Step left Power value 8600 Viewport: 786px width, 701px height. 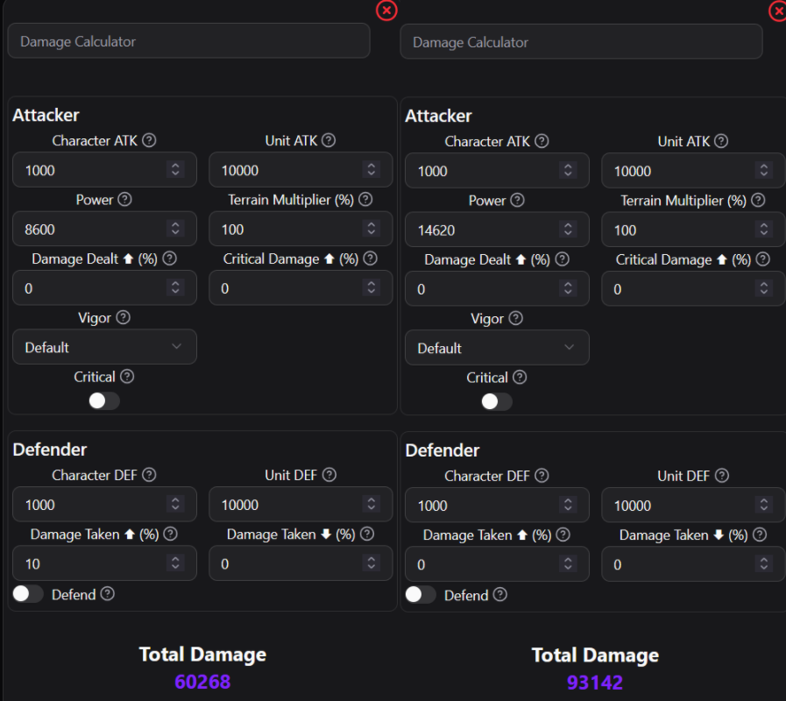pos(175,229)
